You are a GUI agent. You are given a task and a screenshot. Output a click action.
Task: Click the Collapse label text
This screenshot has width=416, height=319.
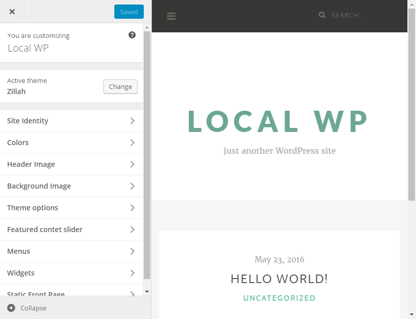coord(33,308)
